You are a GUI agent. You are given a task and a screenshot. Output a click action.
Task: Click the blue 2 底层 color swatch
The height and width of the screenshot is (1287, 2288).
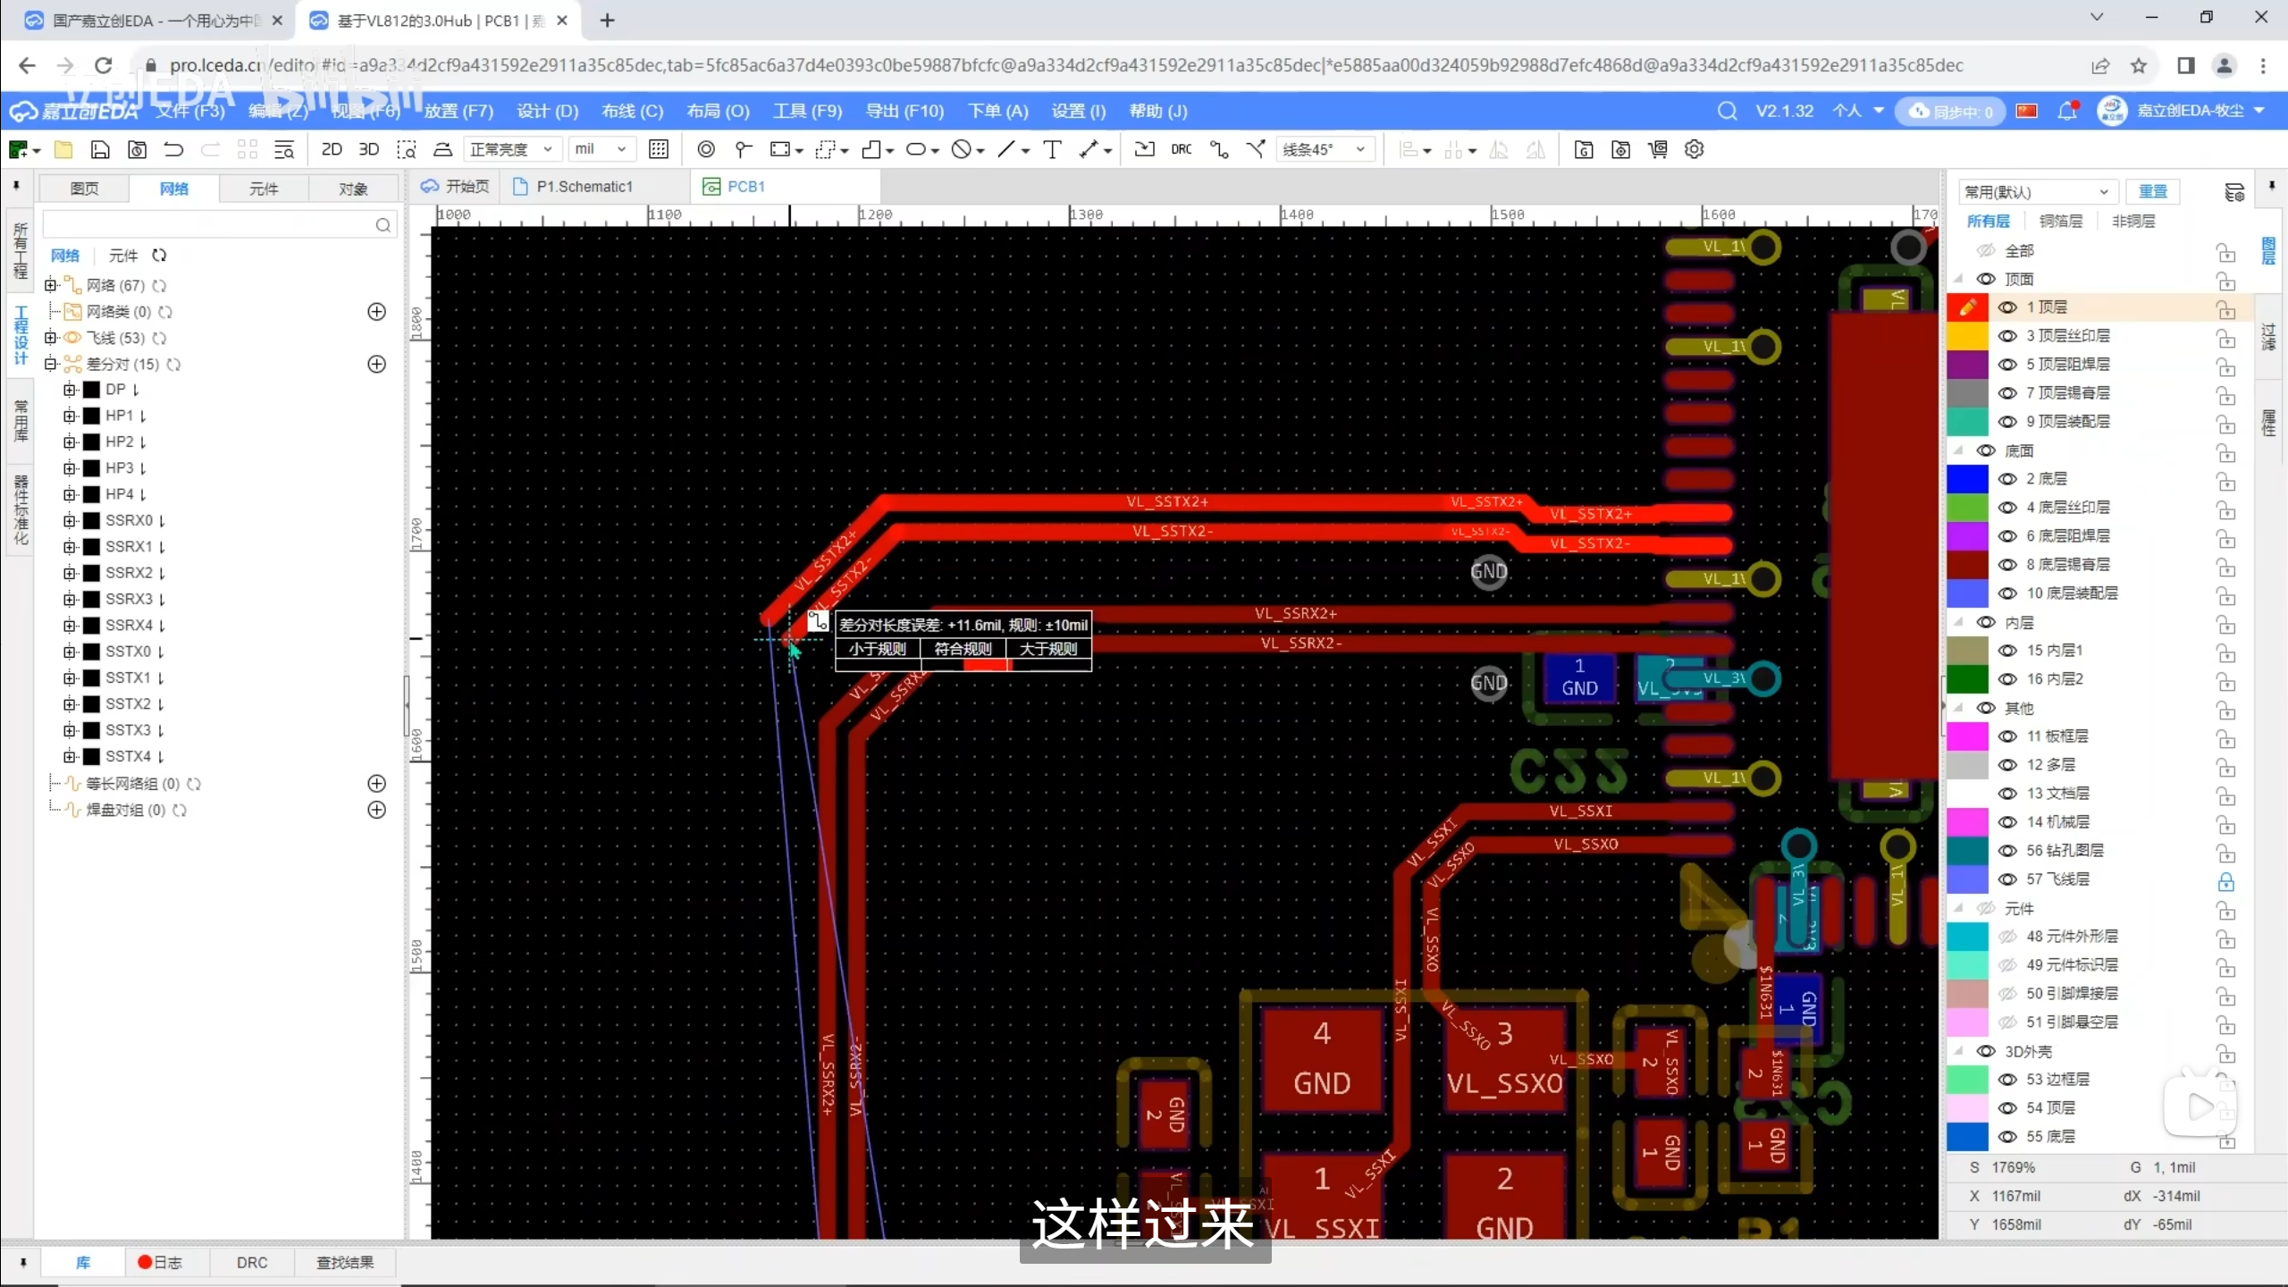coord(1967,479)
